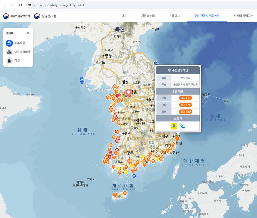This screenshot has width=257, height=218.
Task: Click the orange marker at 울산
Action: (177, 139)
